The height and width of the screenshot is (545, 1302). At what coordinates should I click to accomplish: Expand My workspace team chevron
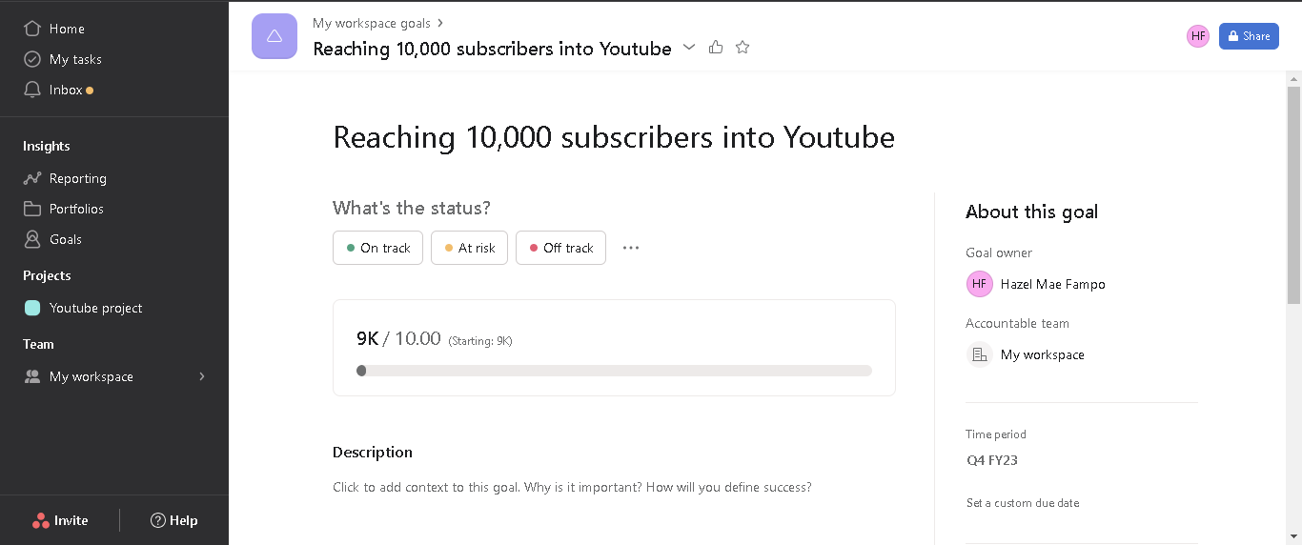pos(202,376)
